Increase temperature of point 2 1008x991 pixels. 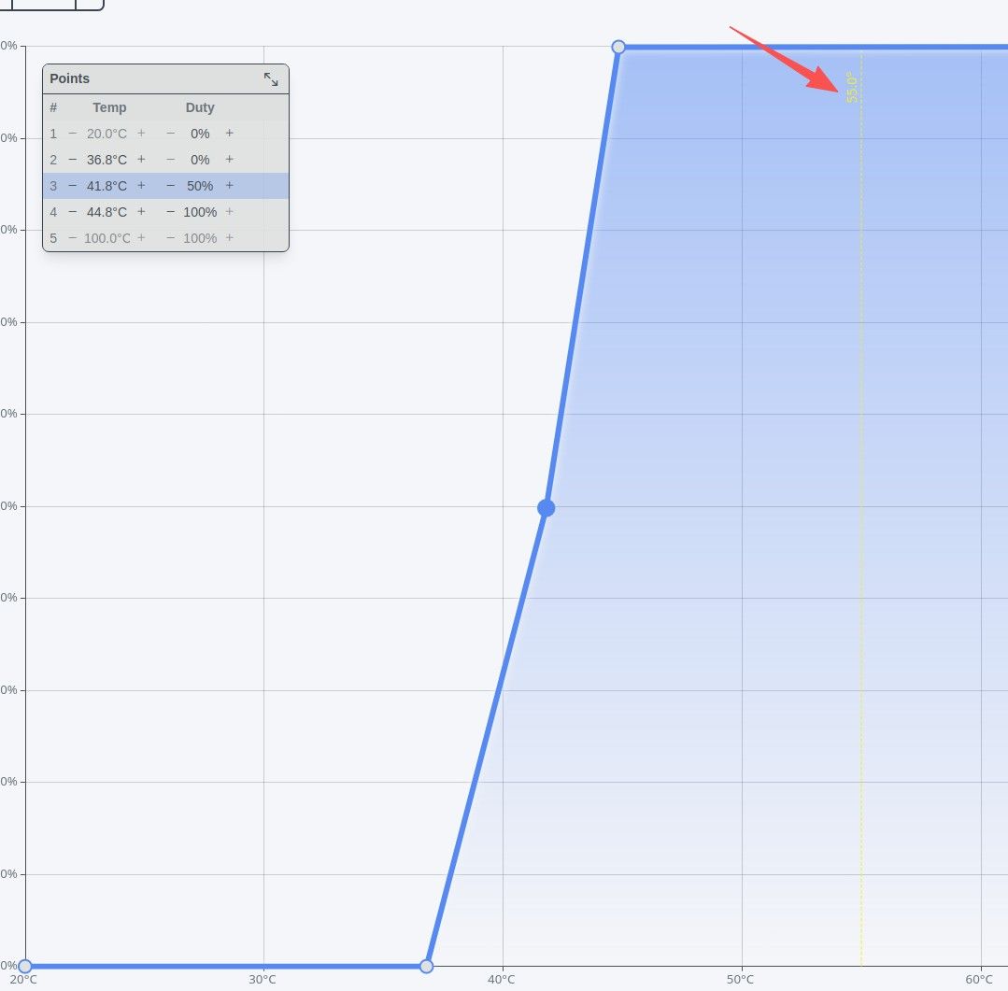(x=141, y=160)
